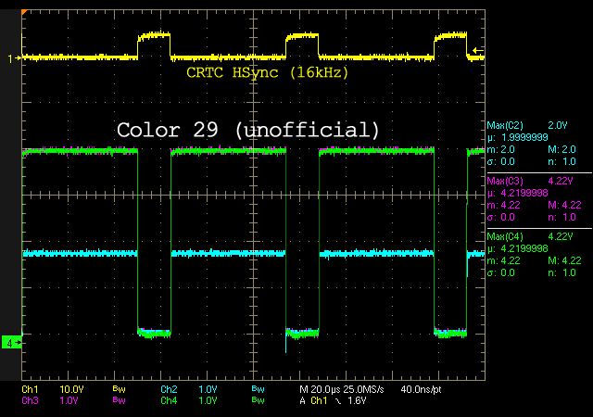Click the Ch3 bandwidth limit Bw indicator
Screen dimensions: 593x417
pos(119,400)
